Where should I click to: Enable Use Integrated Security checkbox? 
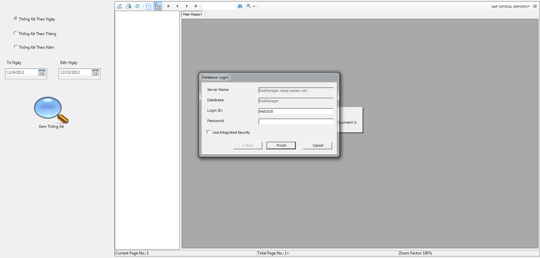tap(209, 132)
